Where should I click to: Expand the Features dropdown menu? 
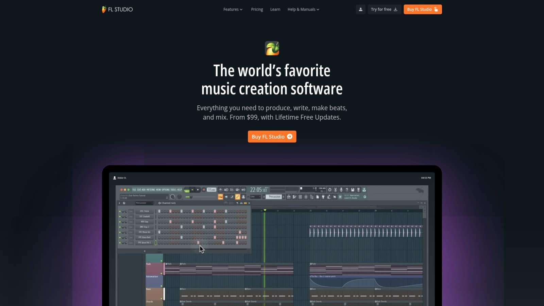(233, 10)
